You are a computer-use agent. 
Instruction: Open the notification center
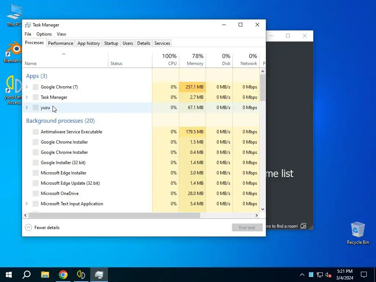click(x=364, y=275)
